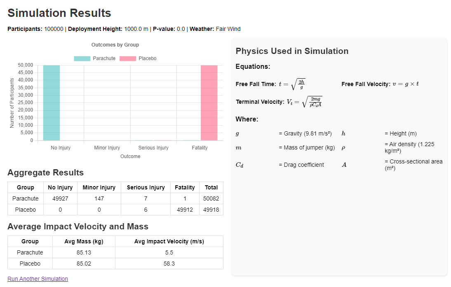Click the Parachute legend label
Screen dimensions: 451x287
[x=104, y=58]
